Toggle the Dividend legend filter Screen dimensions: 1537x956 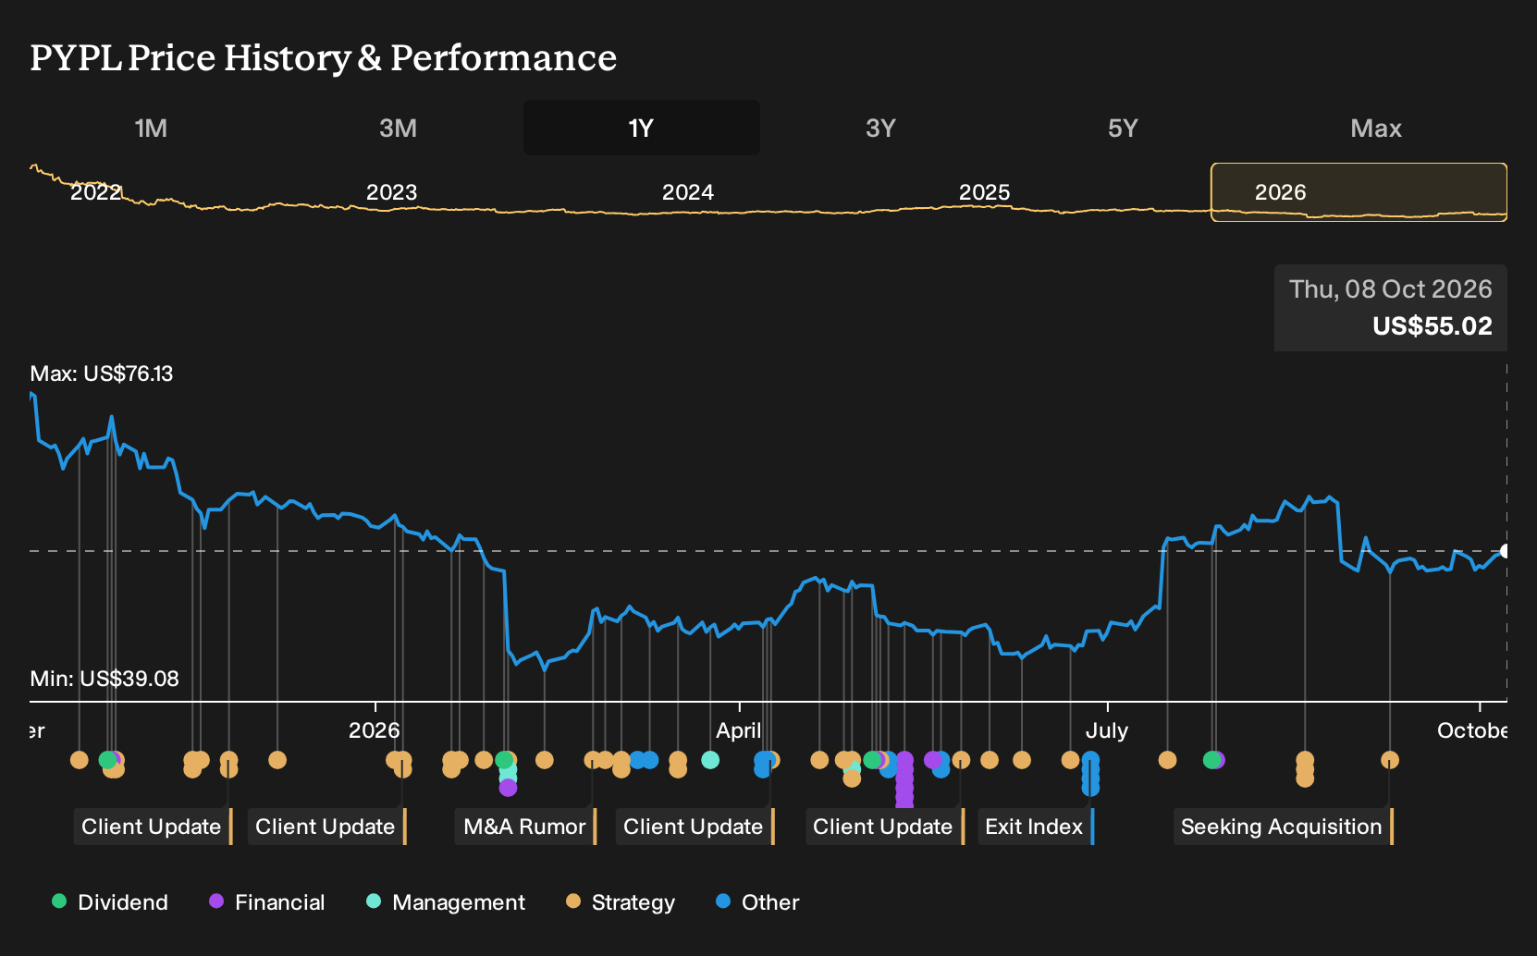pos(110,902)
